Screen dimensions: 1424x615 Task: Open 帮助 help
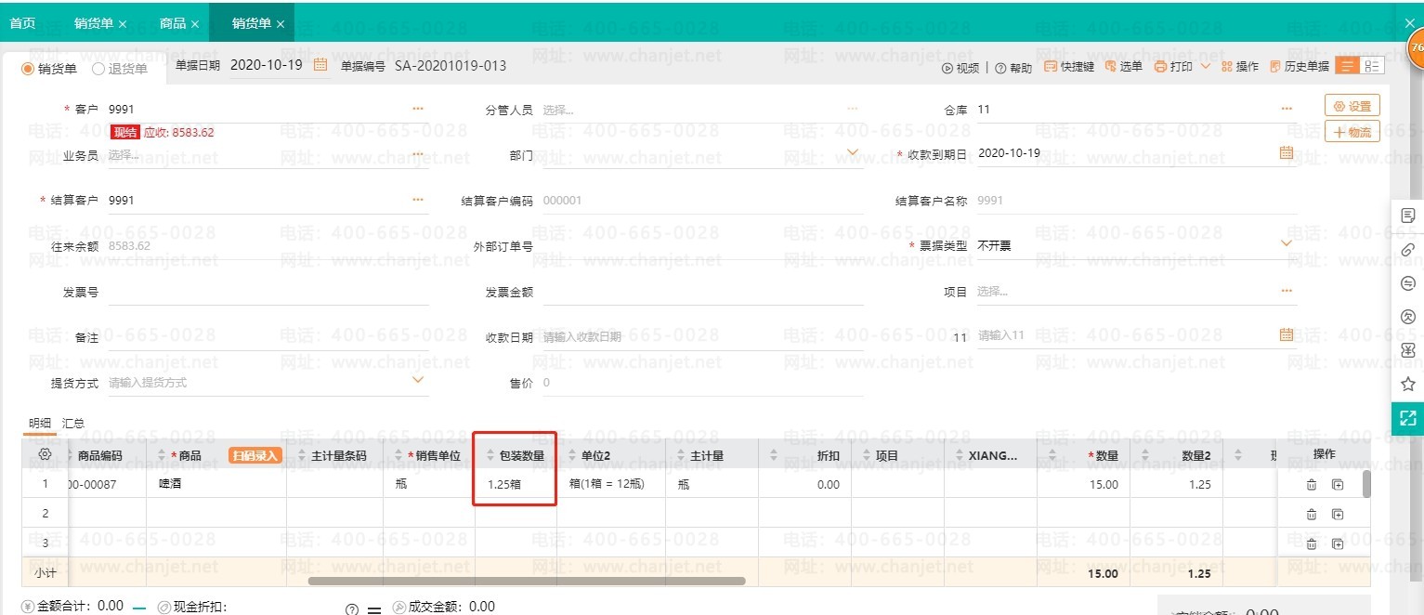tap(1013, 68)
